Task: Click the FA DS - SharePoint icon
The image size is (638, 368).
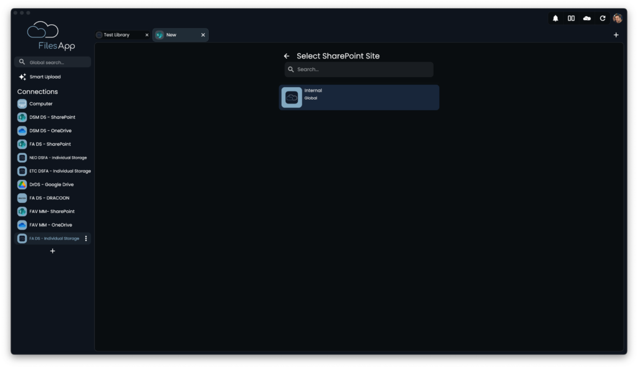Action: coord(22,144)
